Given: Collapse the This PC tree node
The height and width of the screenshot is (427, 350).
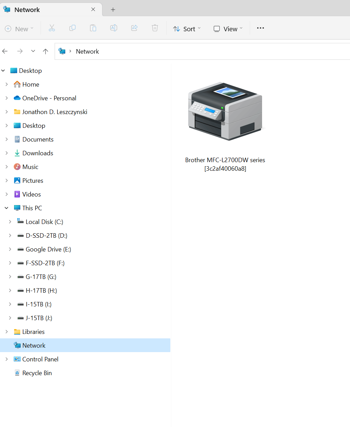Looking at the screenshot, I should 7,208.
